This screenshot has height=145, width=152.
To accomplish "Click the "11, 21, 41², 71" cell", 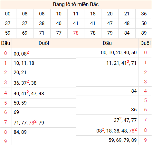I will [107, 63].
